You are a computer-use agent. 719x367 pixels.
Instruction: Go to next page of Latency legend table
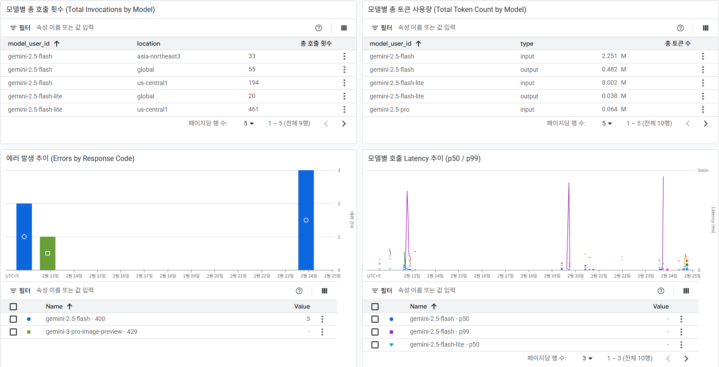(686, 359)
